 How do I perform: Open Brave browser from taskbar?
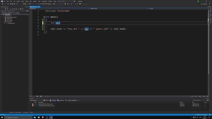43,117
